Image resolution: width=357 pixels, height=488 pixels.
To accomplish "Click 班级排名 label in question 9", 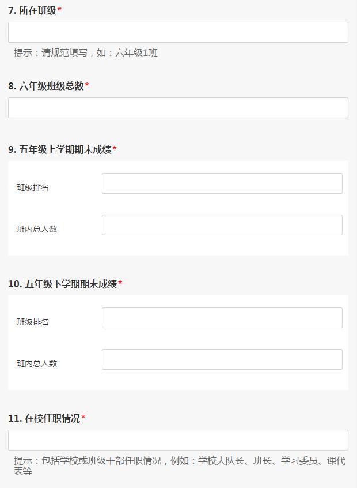I will (33, 187).
